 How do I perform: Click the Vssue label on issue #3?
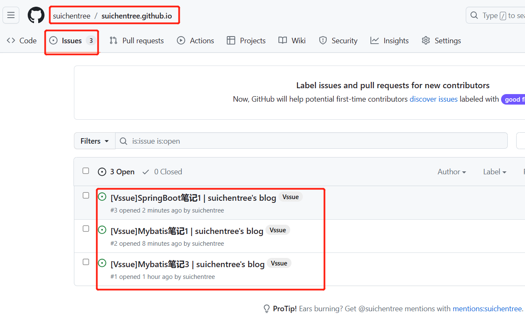[x=290, y=197]
